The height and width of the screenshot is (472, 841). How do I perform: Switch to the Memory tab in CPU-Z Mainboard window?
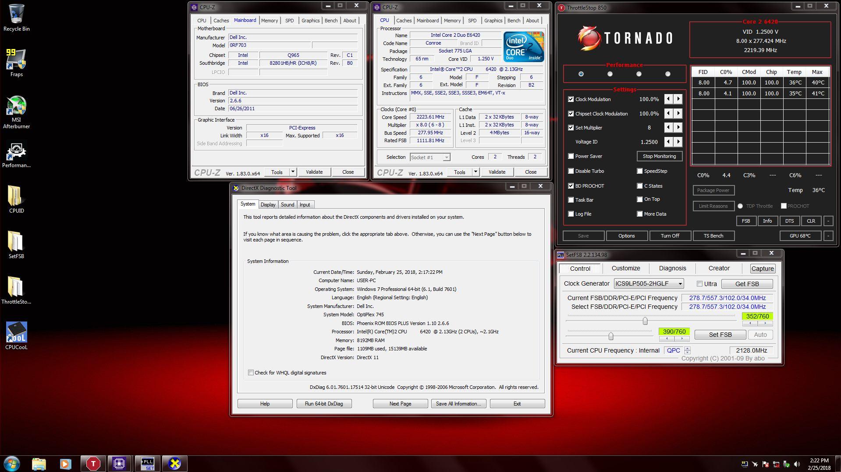click(270, 21)
